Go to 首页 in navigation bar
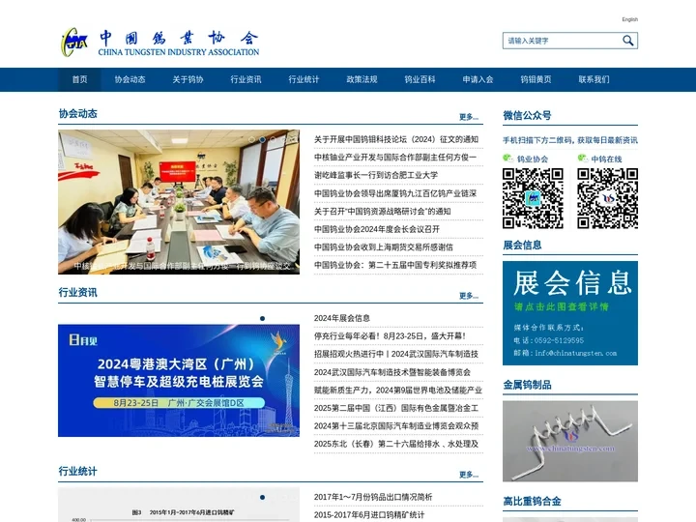Screen dimensions: 696x522 click(x=79, y=79)
